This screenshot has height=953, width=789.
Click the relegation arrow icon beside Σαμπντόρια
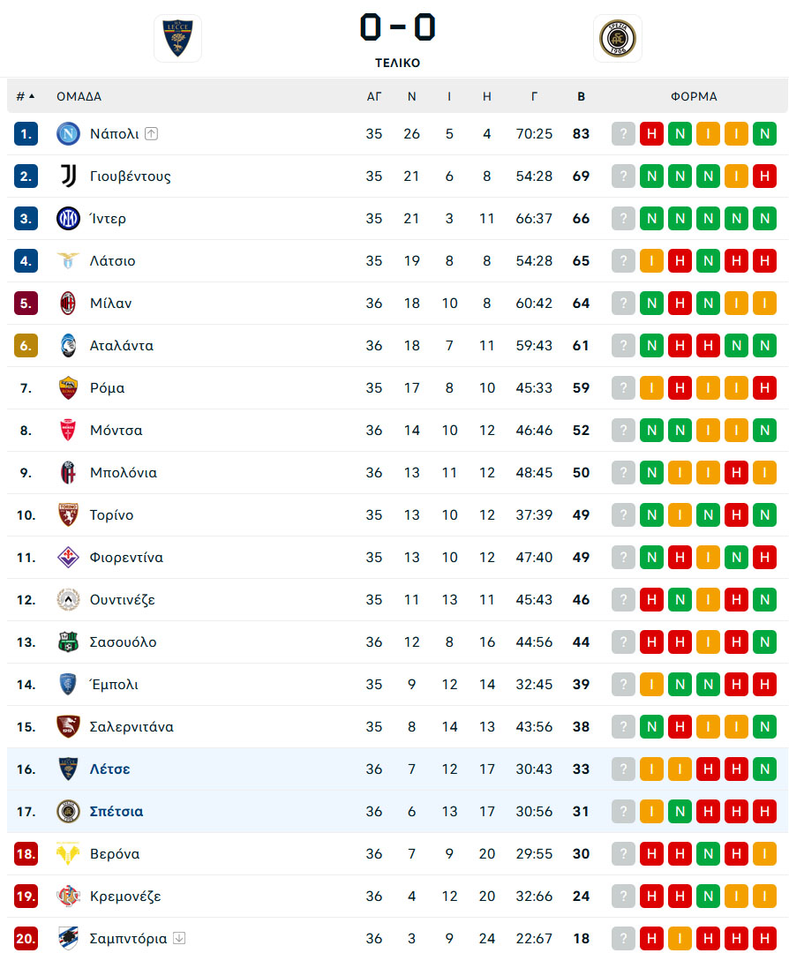tap(179, 939)
